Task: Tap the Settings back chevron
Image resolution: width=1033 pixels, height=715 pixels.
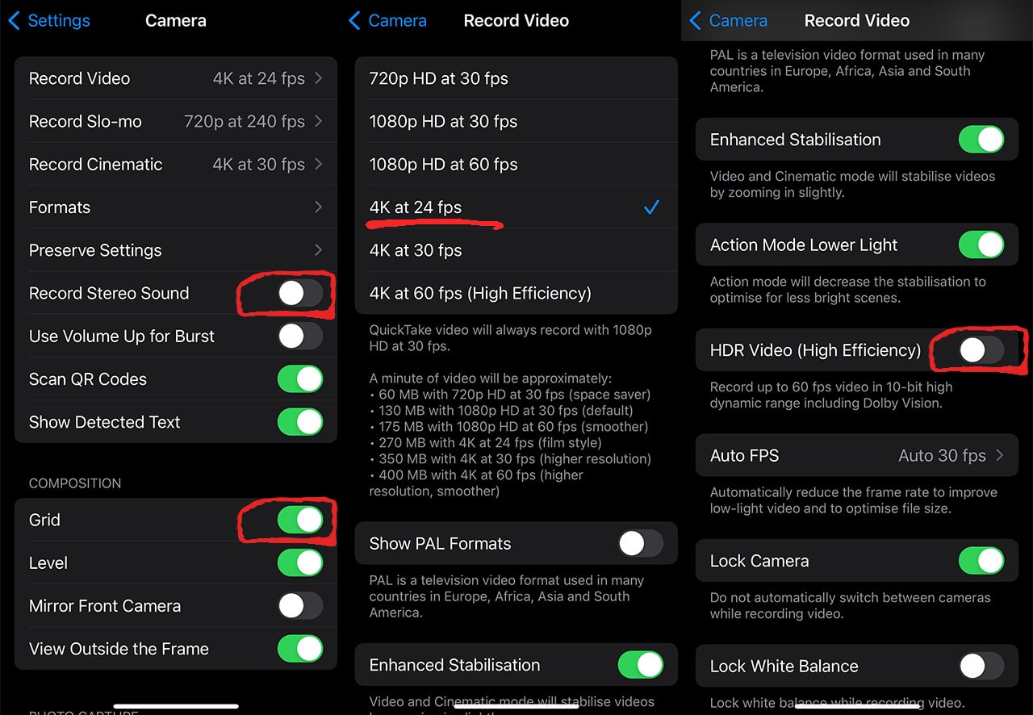Action: click(x=14, y=21)
